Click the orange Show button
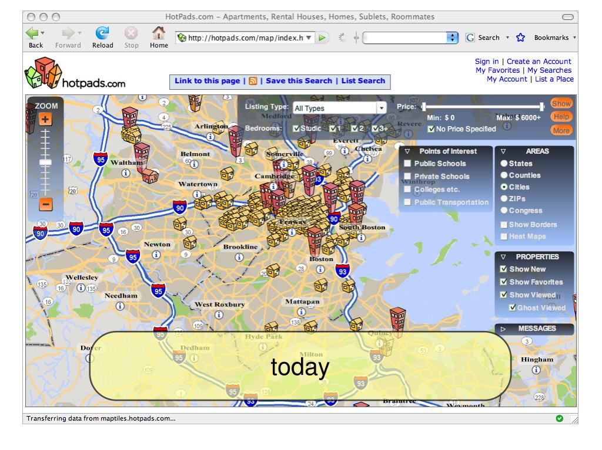The height and width of the screenshot is (450, 602). pyautogui.click(x=561, y=103)
